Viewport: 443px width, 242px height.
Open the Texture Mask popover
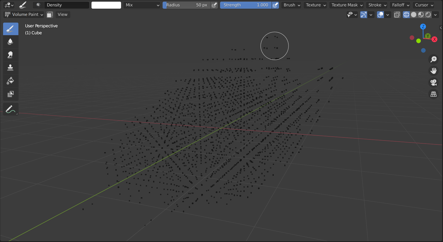point(347,5)
